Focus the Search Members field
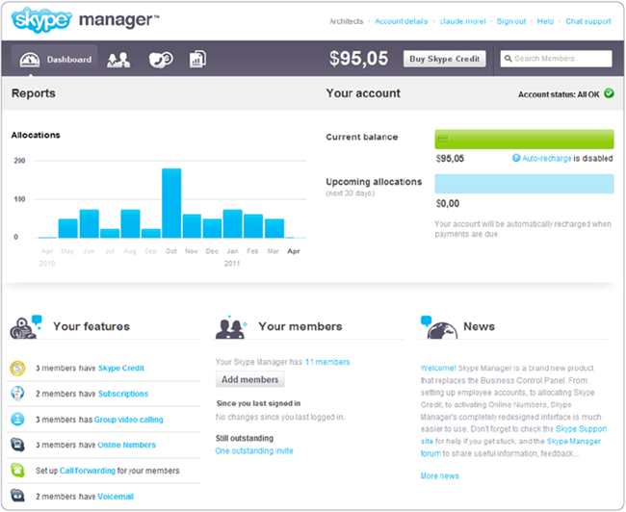626x512 pixels. (556, 59)
